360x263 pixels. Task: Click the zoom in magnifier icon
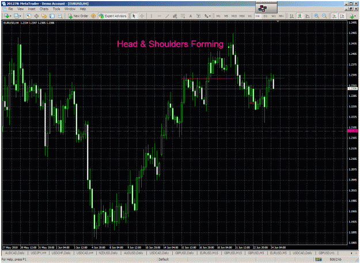[x=317, y=16]
